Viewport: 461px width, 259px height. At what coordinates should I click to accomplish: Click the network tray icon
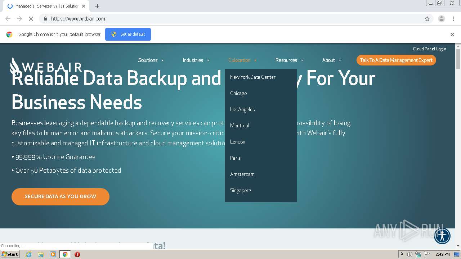pos(418,254)
